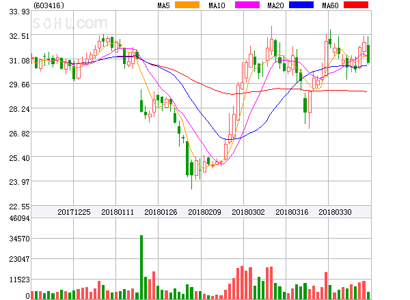
Task: Click the MA5 legend label
Action: point(164,5)
